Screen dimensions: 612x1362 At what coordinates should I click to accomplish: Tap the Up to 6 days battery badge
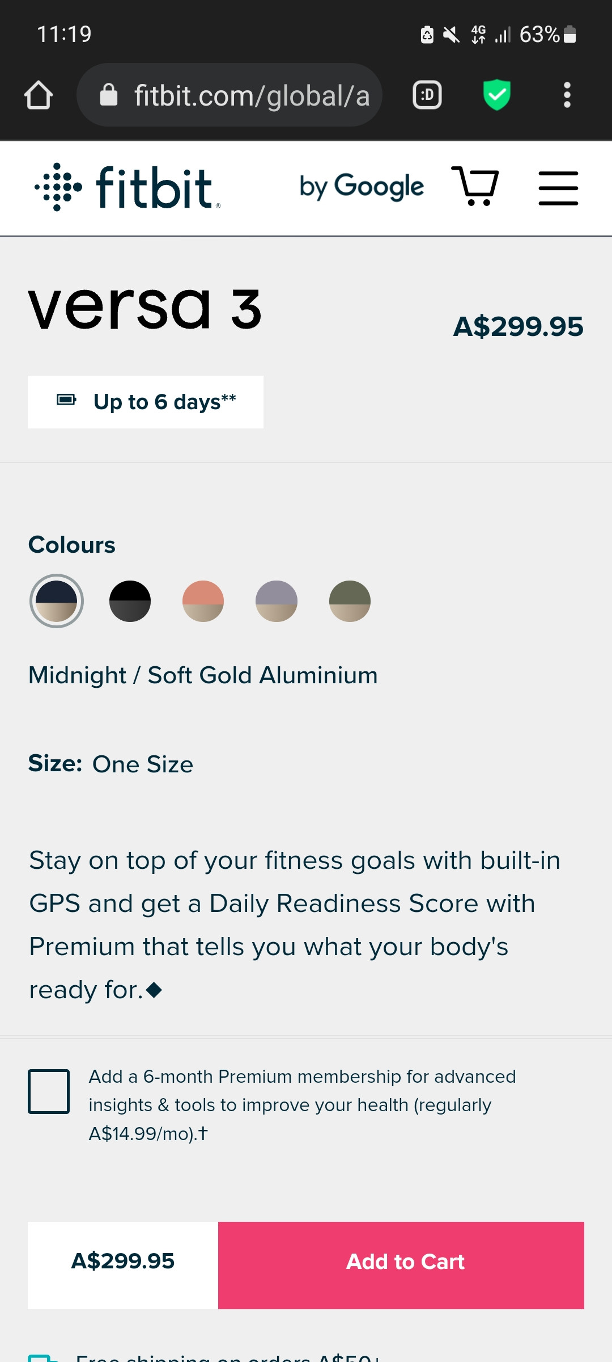146,402
